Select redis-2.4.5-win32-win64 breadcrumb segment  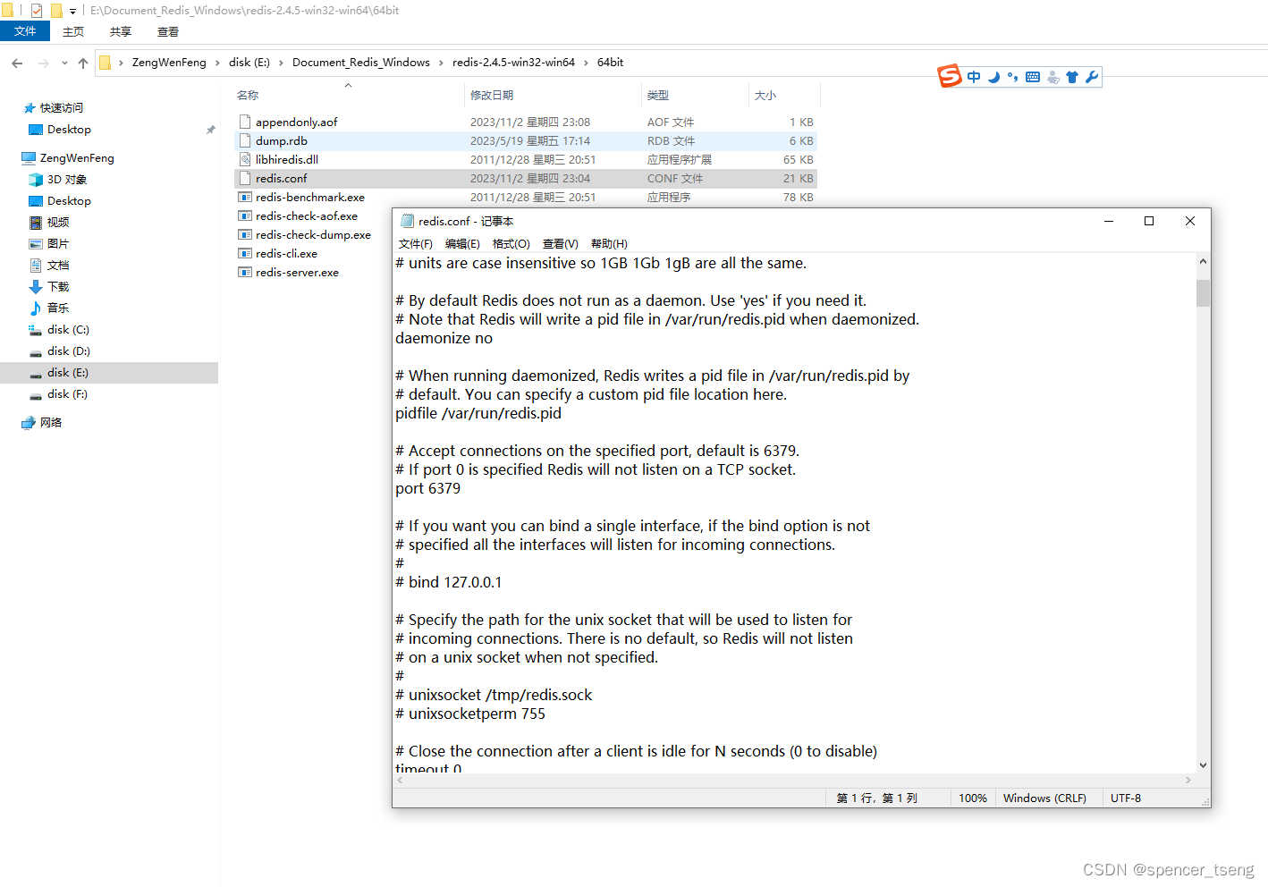pos(514,63)
